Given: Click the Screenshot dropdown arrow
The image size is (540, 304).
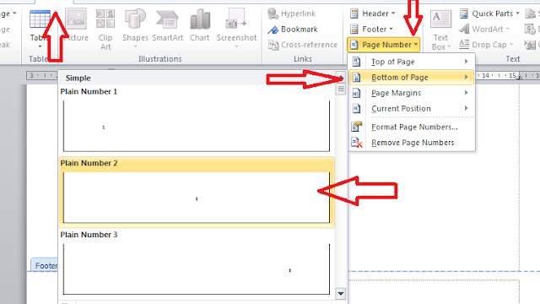Looking at the screenshot, I should 236,46.
